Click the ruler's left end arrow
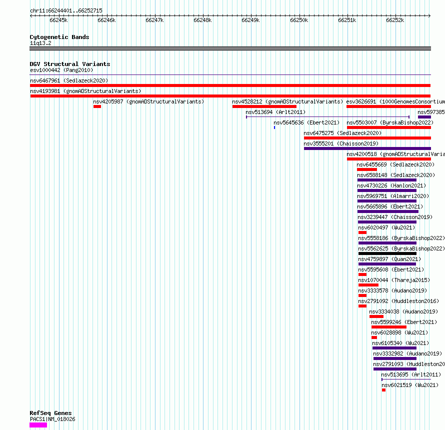Viewport: 445px width, 430px height. (x=31, y=15)
